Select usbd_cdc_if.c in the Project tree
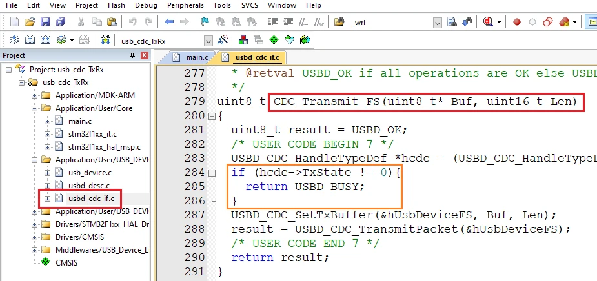This screenshot has width=597, height=281. [91, 198]
